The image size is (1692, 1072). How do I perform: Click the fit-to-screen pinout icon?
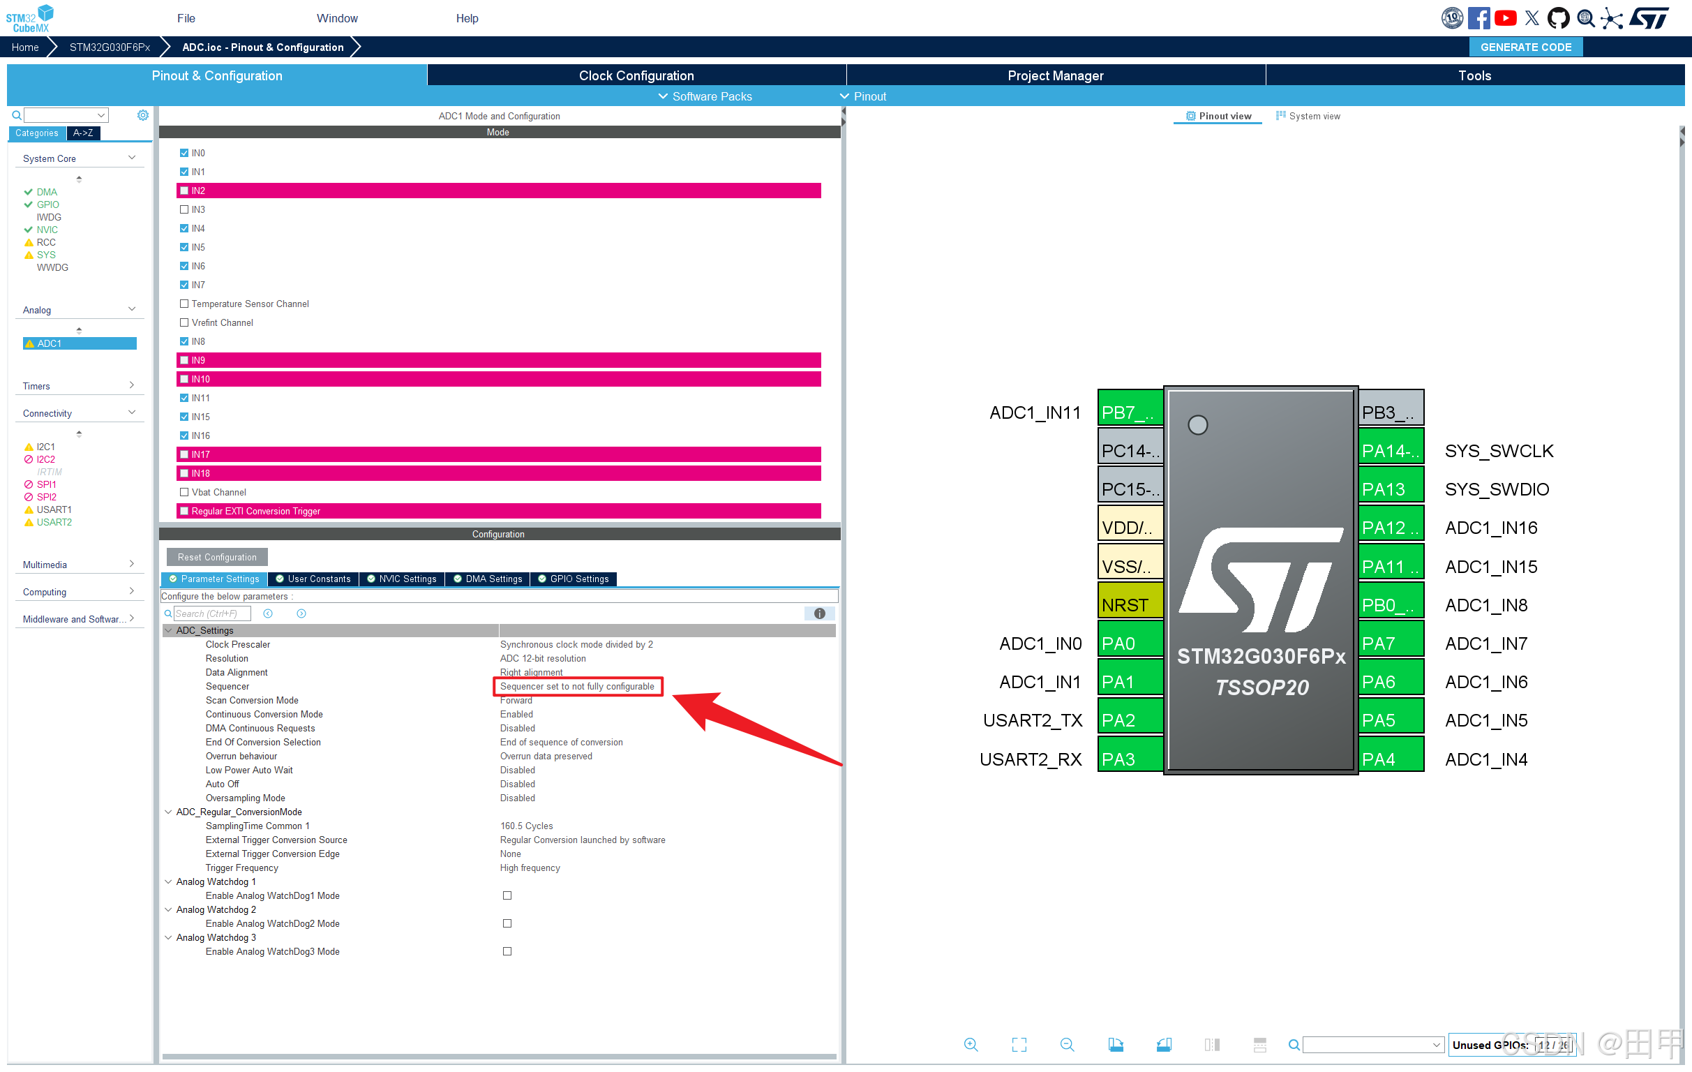pyautogui.click(x=1019, y=1045)
